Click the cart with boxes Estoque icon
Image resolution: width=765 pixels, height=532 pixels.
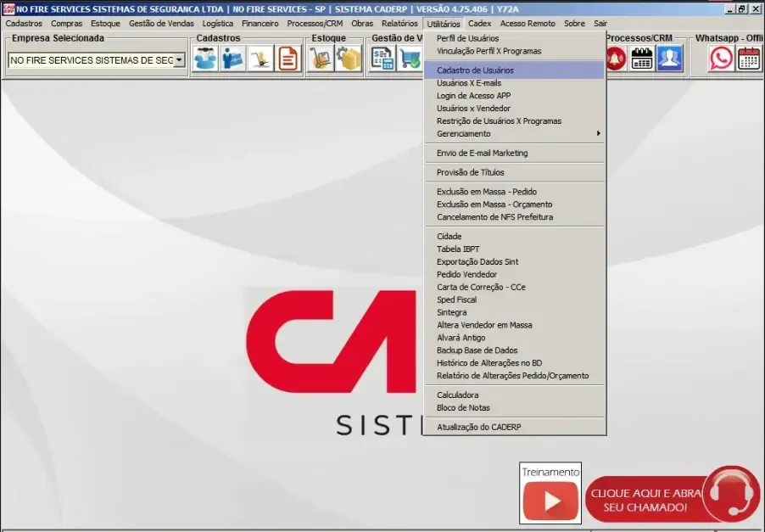tap(321, 59)
